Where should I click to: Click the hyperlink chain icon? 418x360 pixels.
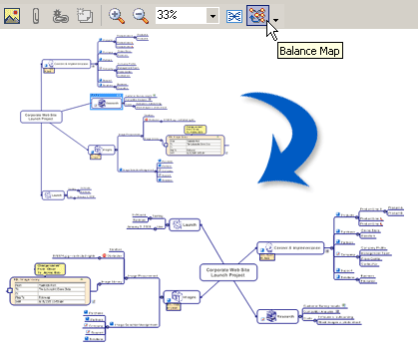(x=60, y=16)
